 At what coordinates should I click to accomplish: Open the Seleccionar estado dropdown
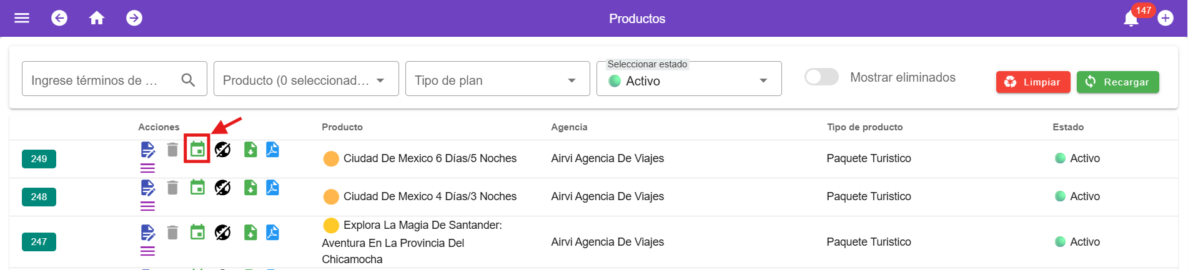tap(689, 80)
